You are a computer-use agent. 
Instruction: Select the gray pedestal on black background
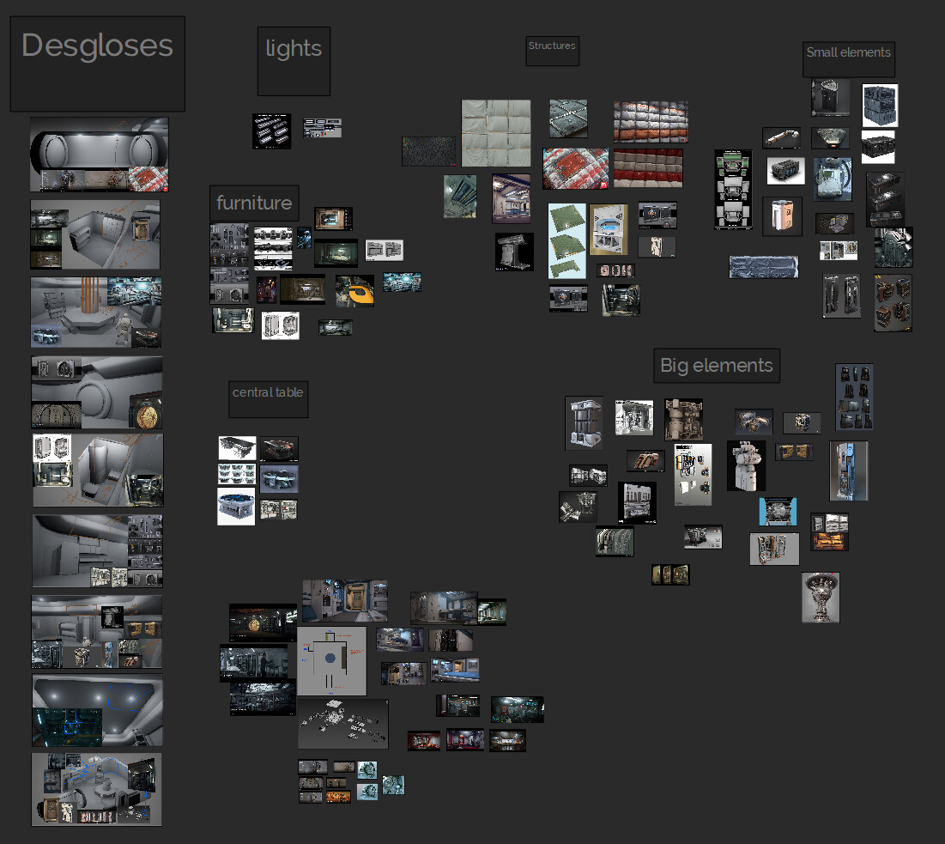point(514,252)
